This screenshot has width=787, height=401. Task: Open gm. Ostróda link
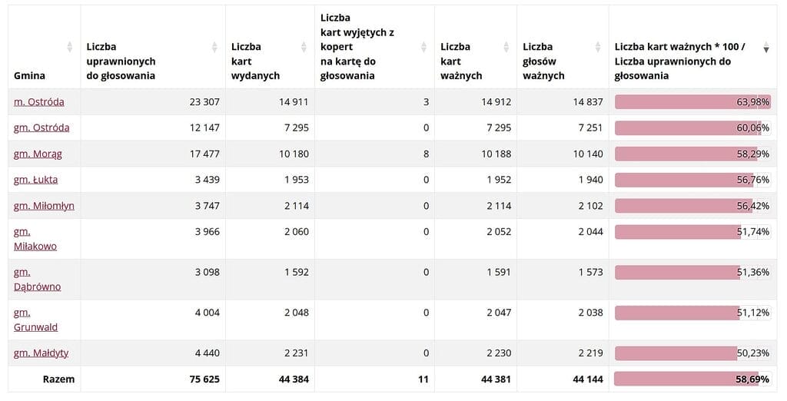coord(42,128)
